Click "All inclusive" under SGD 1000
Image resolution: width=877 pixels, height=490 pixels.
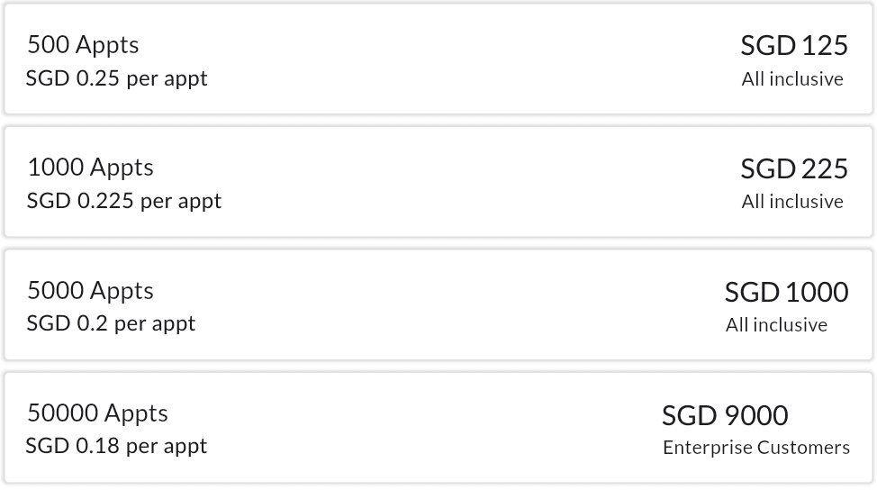(776, 325)
